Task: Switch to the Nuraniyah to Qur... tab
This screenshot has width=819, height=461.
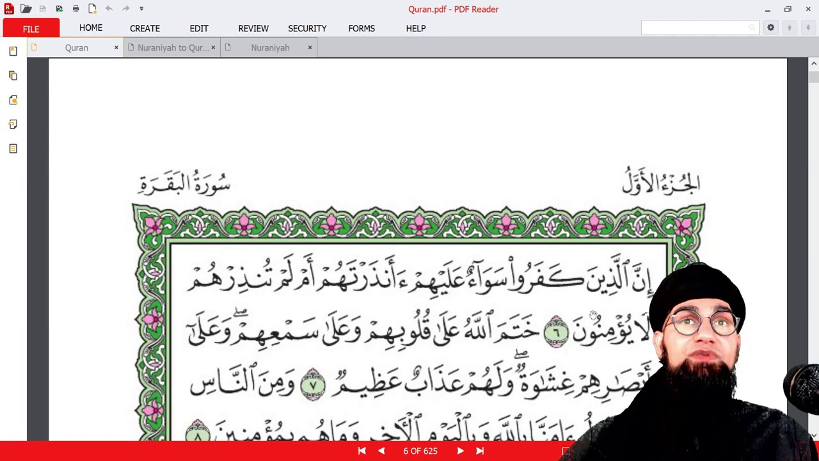Action: pyautogui.click(x=173, y=48)
